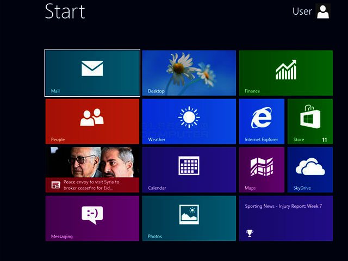The image size is (348, 261).
Task: Open the Store tile
Action: [x=310, y=121]
